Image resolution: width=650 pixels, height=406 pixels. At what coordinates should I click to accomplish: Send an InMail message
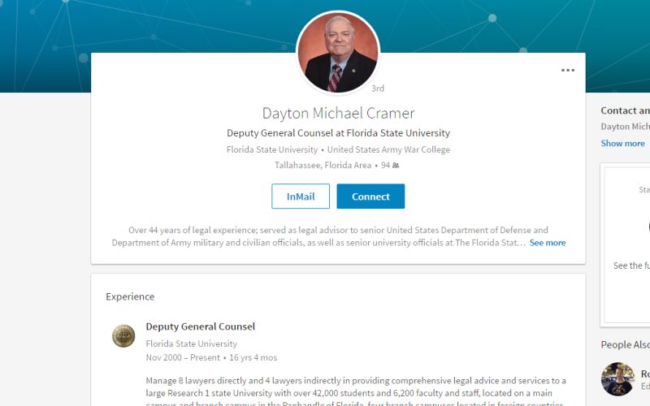click(x=301, y=197)
